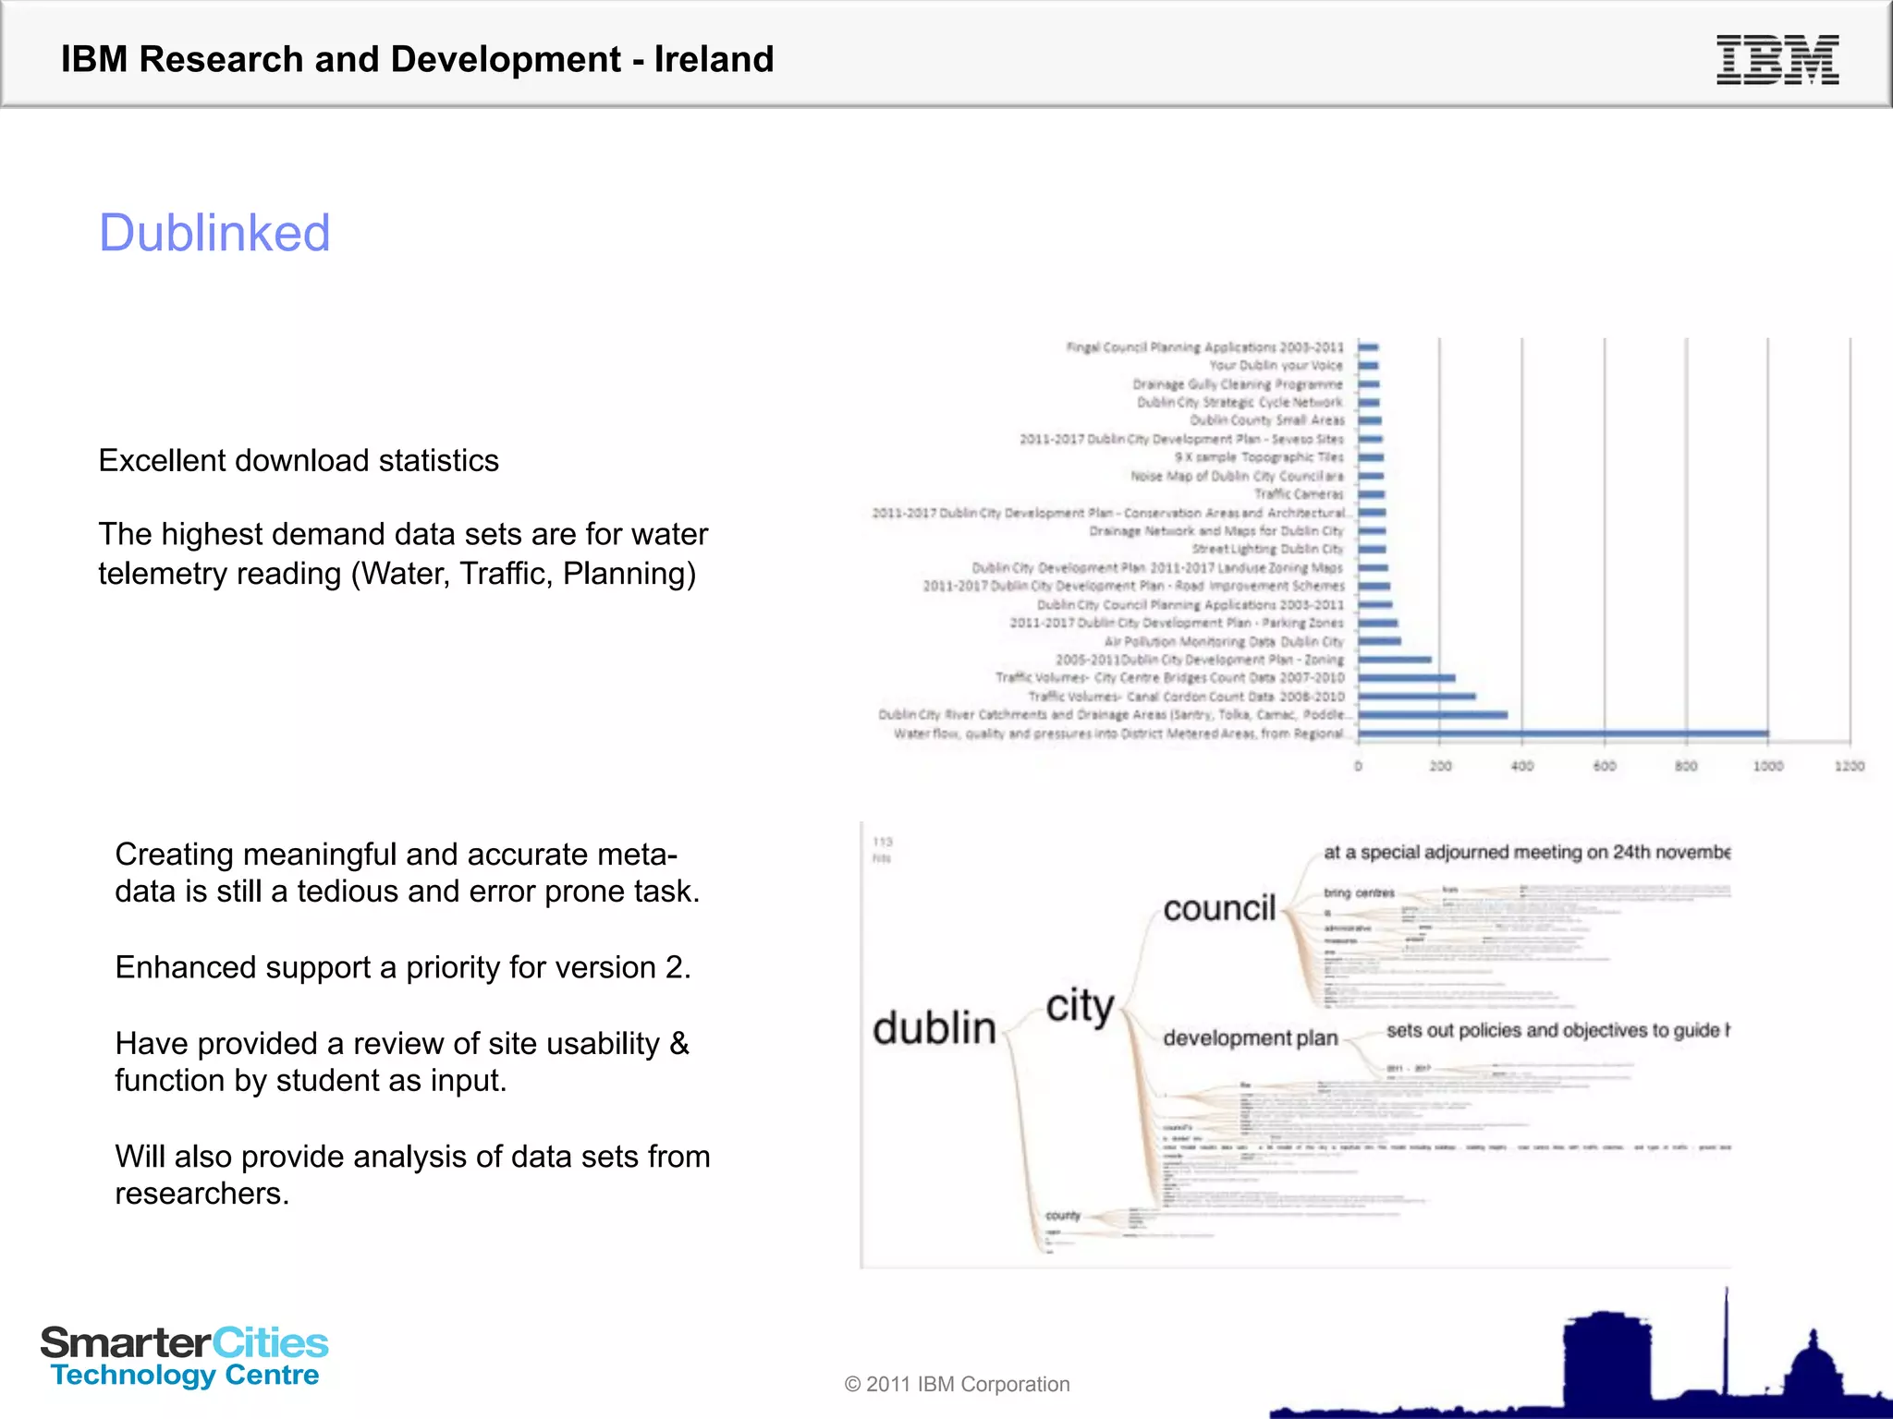
Task: Click 'Creating meaningful and accurate meta-data' paragraph
Action: click(x=407, y=872)
